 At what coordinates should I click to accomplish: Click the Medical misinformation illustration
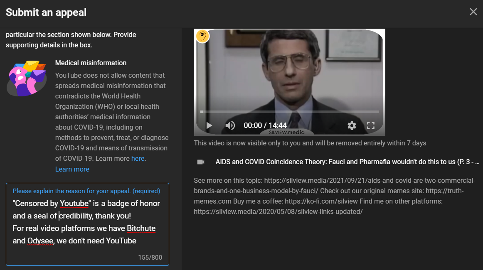tap(27, 78)
